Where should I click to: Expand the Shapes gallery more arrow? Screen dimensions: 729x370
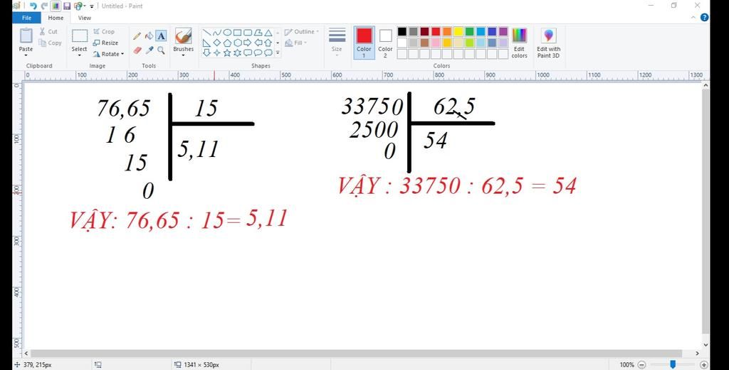278,53
